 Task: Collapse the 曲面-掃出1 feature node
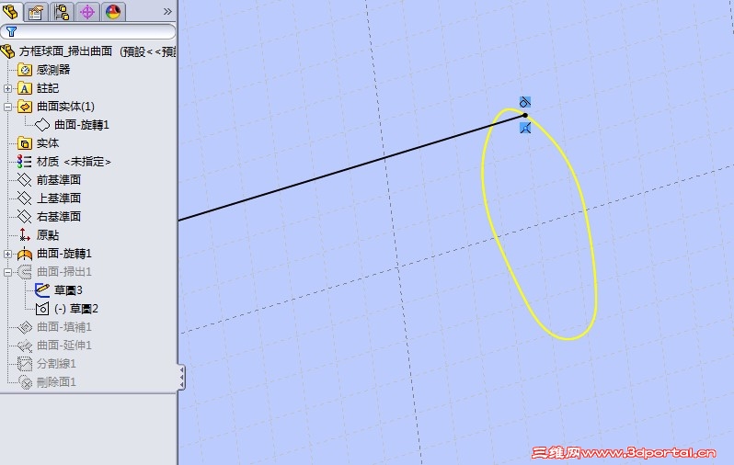click(x=7, y=272)
